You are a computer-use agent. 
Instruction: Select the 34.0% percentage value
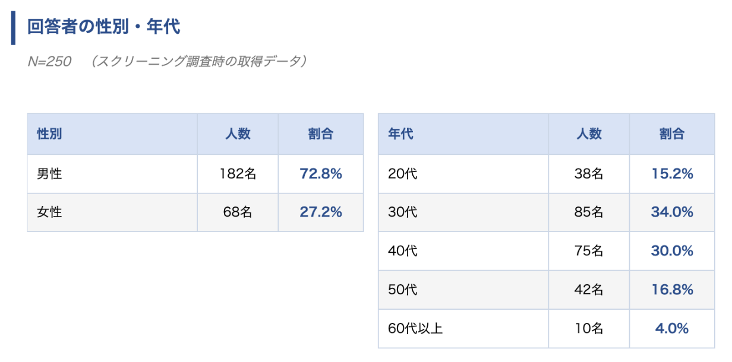click(x=672, y=212)
